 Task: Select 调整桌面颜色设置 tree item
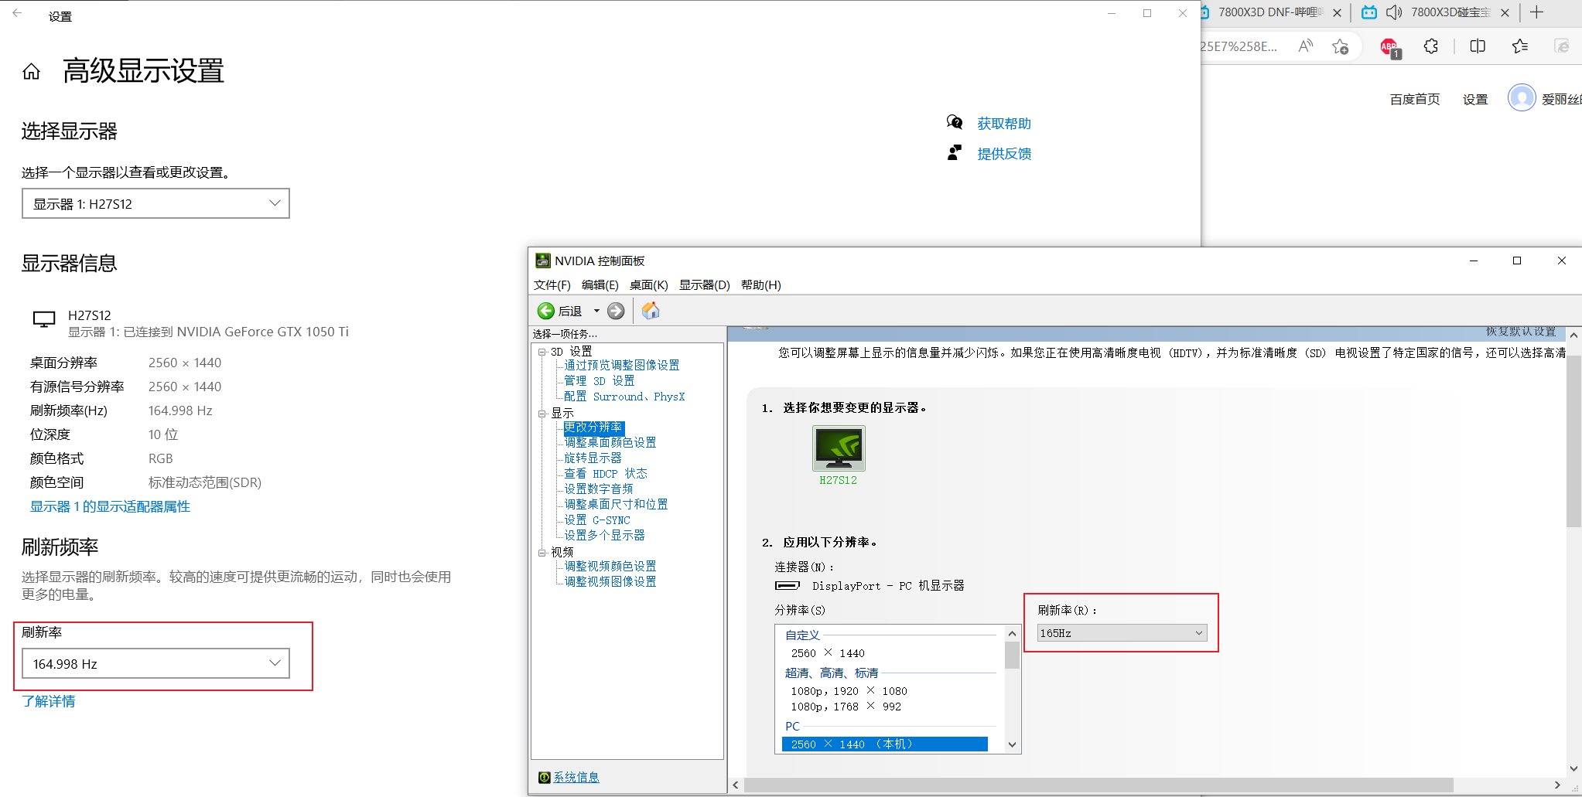pyautogui.click(x=610, y=442)
